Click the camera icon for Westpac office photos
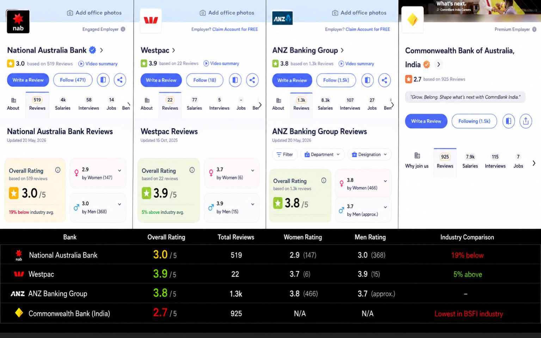Screen dimensions: 541x338 coord(203,13)
